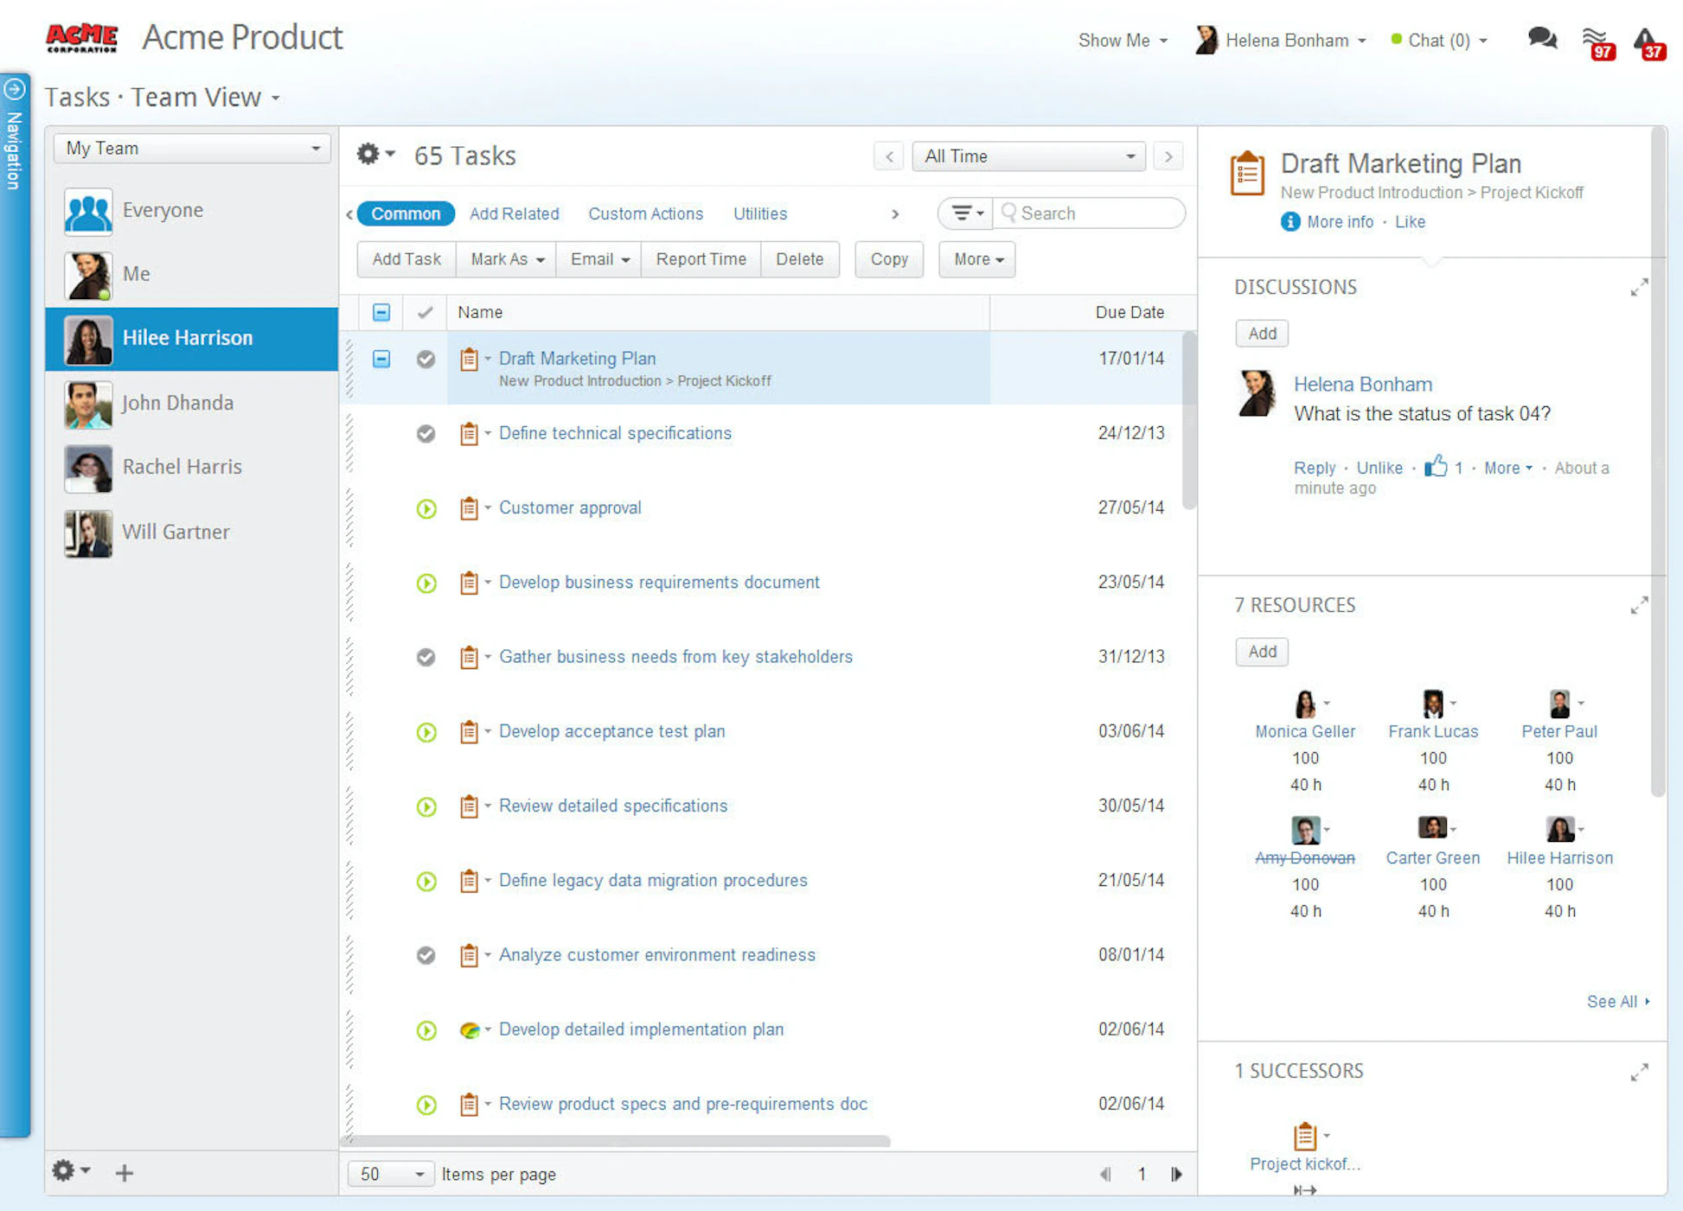Image resolution: width=1683 pixels, height=1211 pixels.
Task: Open the Utilities menu
Action: point(758,214)
